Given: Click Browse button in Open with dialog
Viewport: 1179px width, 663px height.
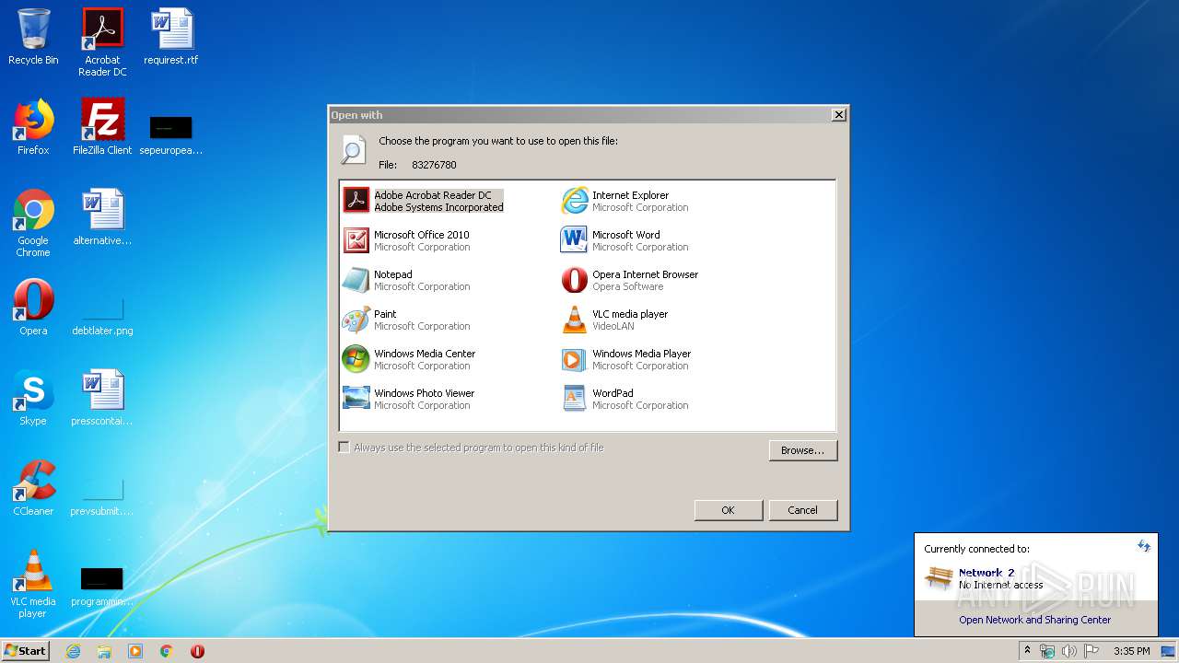Looking at the screenshot, I should tap(803, 450).
